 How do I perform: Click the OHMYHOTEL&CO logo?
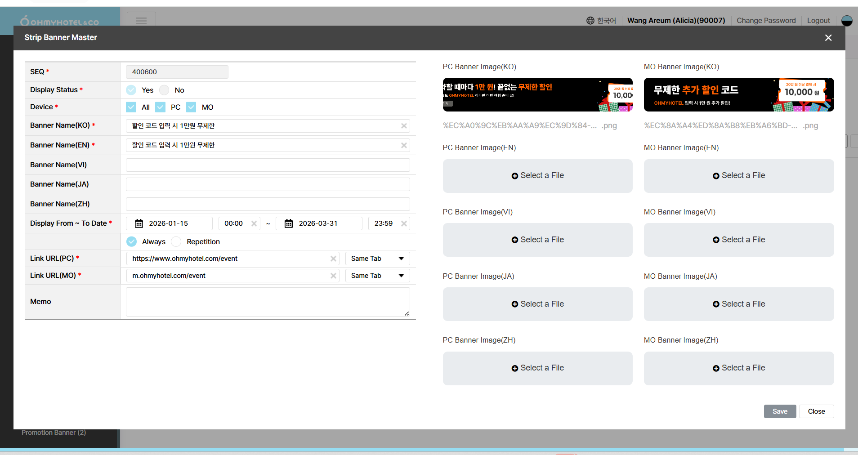click(59, 21)
